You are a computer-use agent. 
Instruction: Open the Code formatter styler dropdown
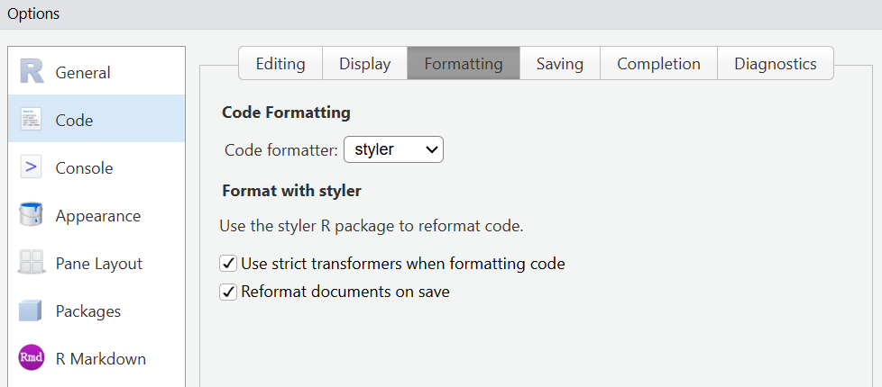[x=393, y=149]
